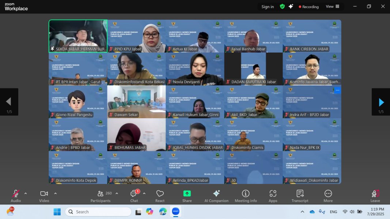
Task: Click the Sign in button
Action: (268, 7)
